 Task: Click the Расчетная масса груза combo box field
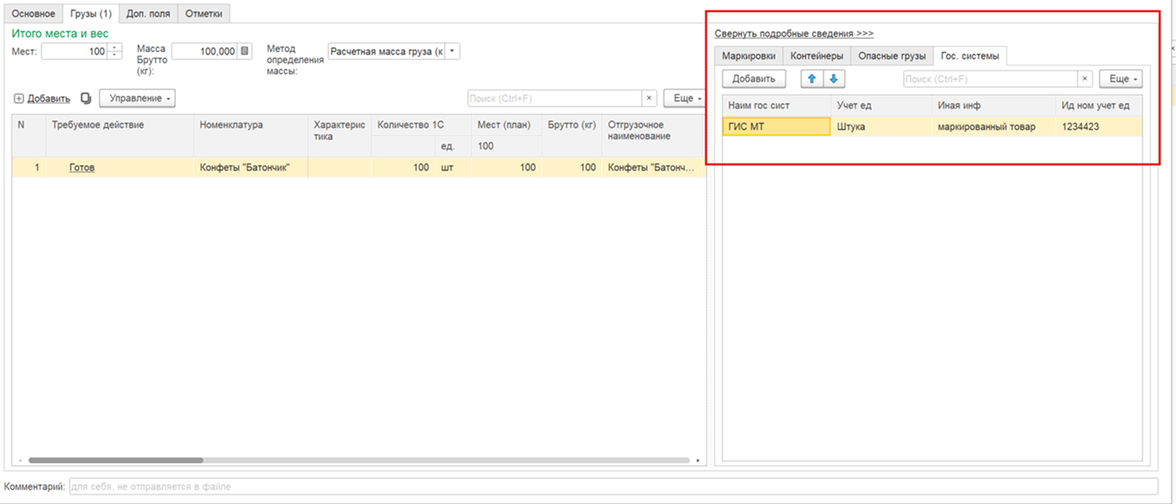pyautogui.click(x=387, y=51)
